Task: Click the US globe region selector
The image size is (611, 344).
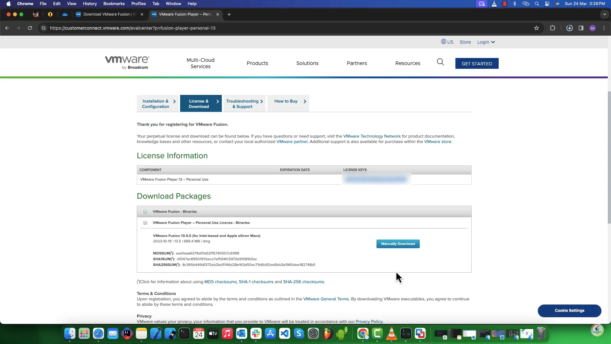Action: tap(447, 42)
